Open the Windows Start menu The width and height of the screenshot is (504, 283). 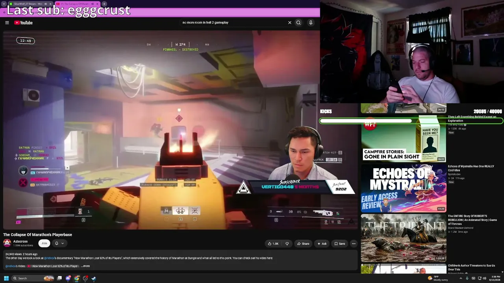coord(6,278)
